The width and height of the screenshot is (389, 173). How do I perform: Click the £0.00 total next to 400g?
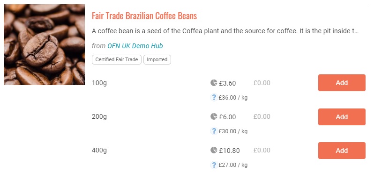point(262,150)
